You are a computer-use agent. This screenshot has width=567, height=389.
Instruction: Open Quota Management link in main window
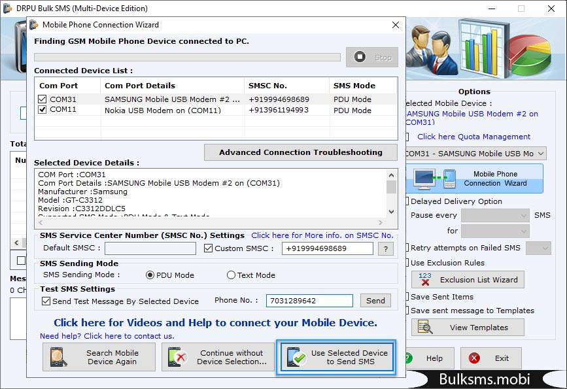(473, 137)
